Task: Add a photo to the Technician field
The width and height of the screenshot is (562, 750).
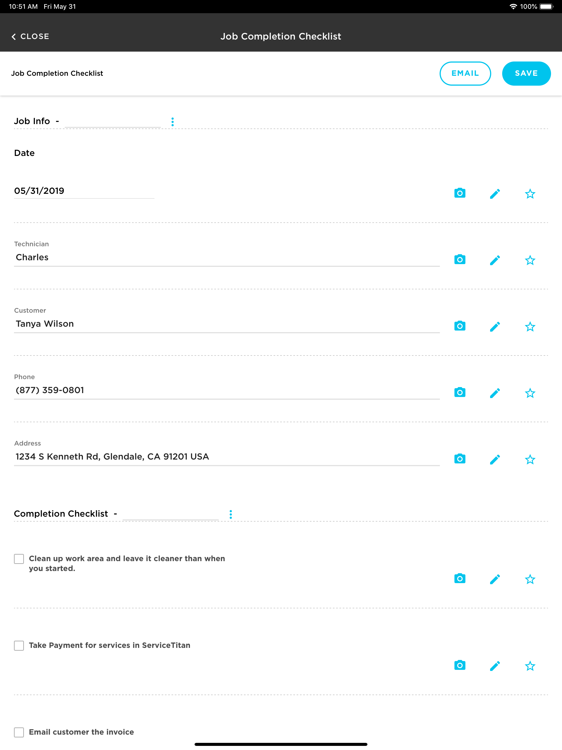Action: tap(459, 259)
